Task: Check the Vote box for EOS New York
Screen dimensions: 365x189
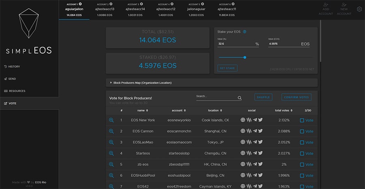Action: [302, 120]
